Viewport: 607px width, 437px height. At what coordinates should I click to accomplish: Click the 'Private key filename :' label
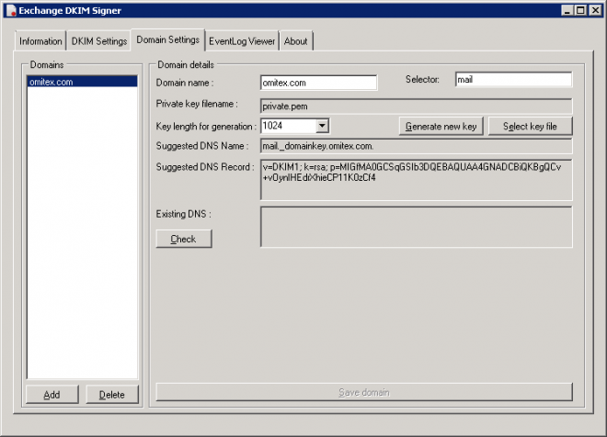point(197,104)
